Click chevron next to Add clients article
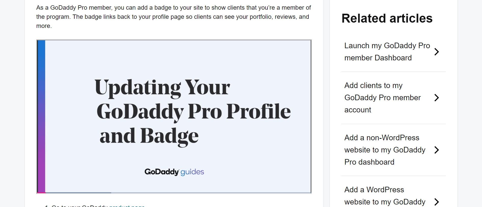The width and height of the screenshot is (482, 207). [437, 98]
